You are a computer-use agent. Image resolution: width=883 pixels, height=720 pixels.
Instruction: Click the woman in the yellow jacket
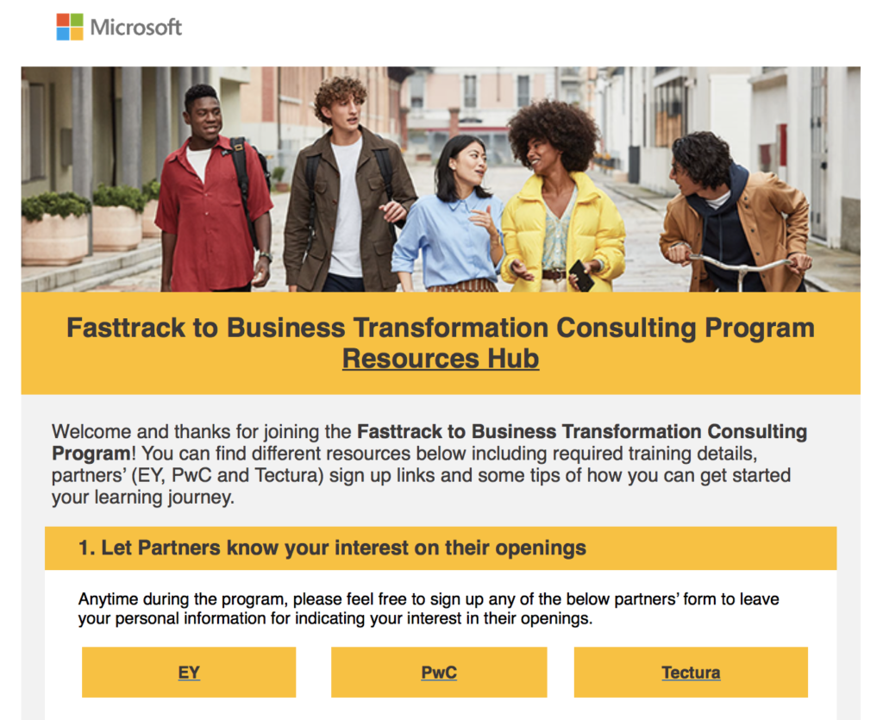coord(560,224)
